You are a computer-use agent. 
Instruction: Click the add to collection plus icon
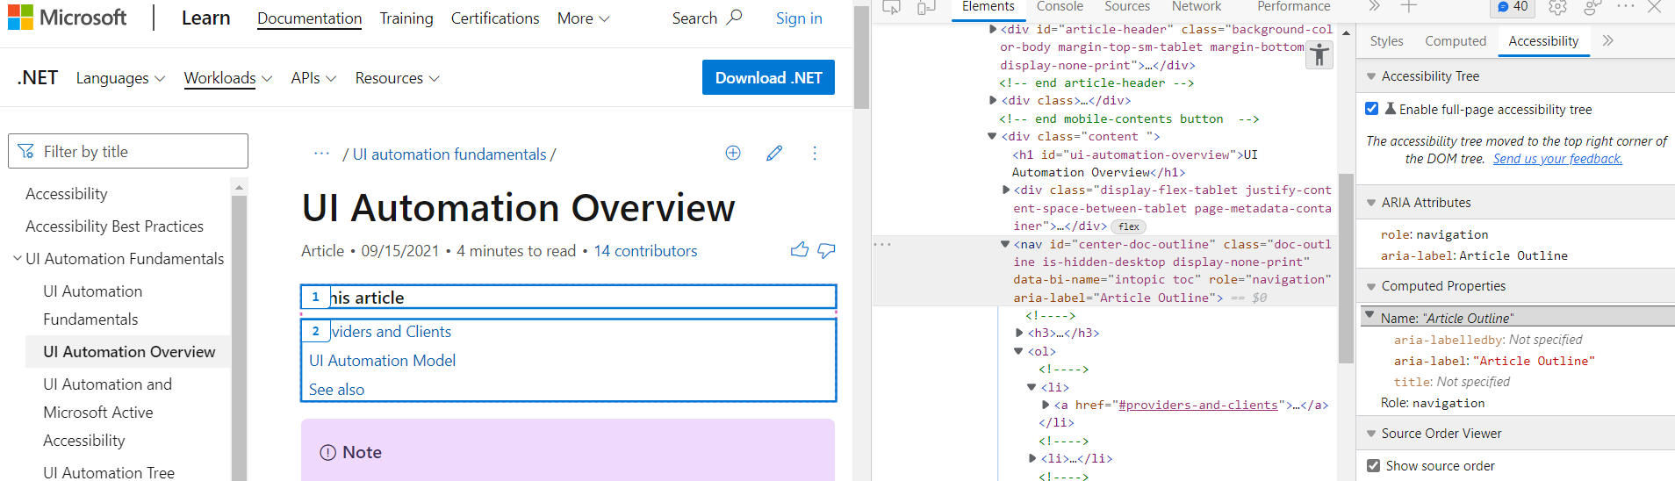(733, 153)
